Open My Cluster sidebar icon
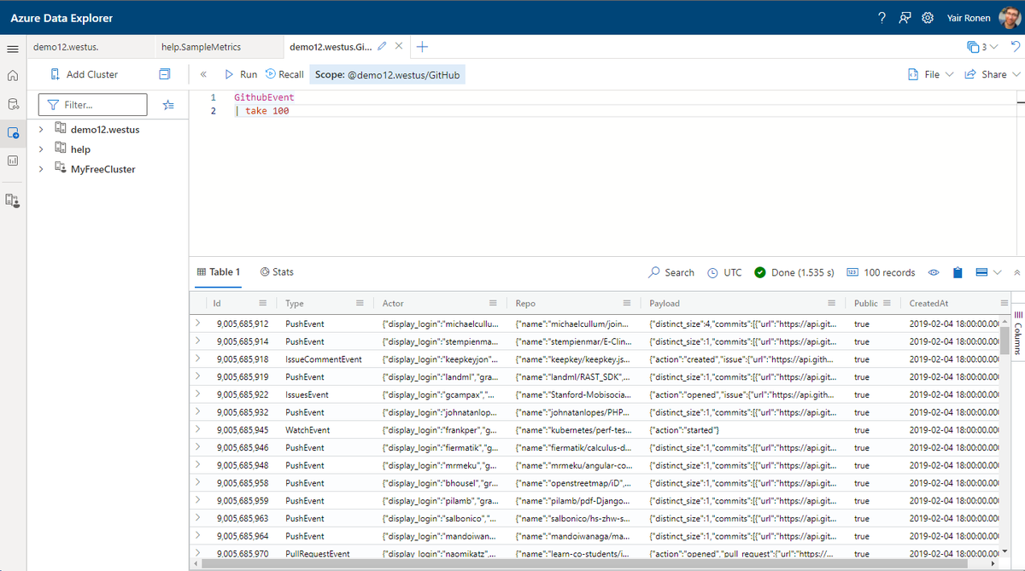This screenshot has height=571, width=1025. tap(12, 201)
